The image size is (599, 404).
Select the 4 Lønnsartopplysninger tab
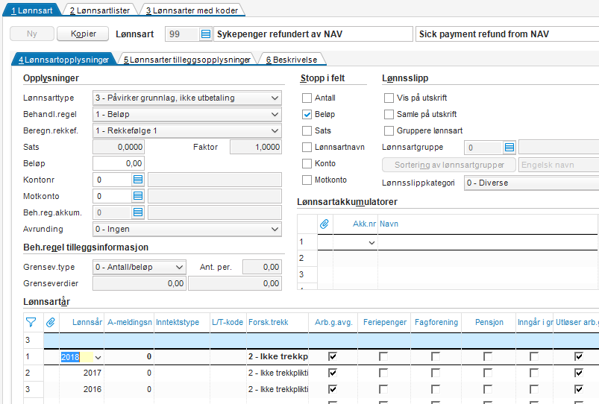64,60
